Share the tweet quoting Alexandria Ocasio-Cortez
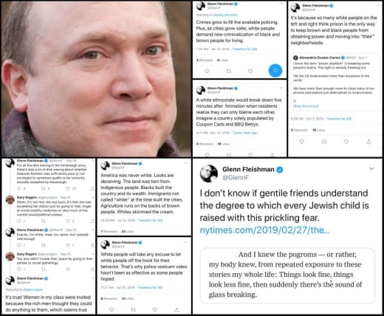 (x=368, y=142)
